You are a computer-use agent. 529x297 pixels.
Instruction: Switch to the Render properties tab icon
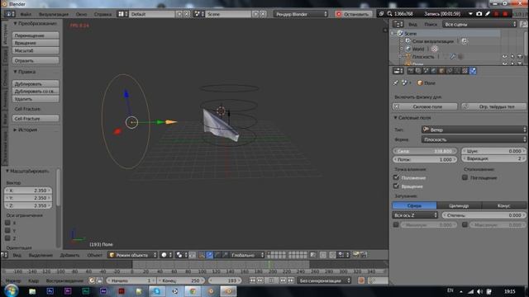point(411,71)
